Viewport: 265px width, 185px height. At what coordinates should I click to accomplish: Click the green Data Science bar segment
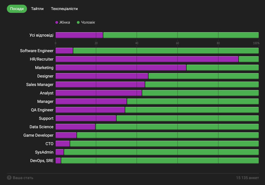point(177,126)
